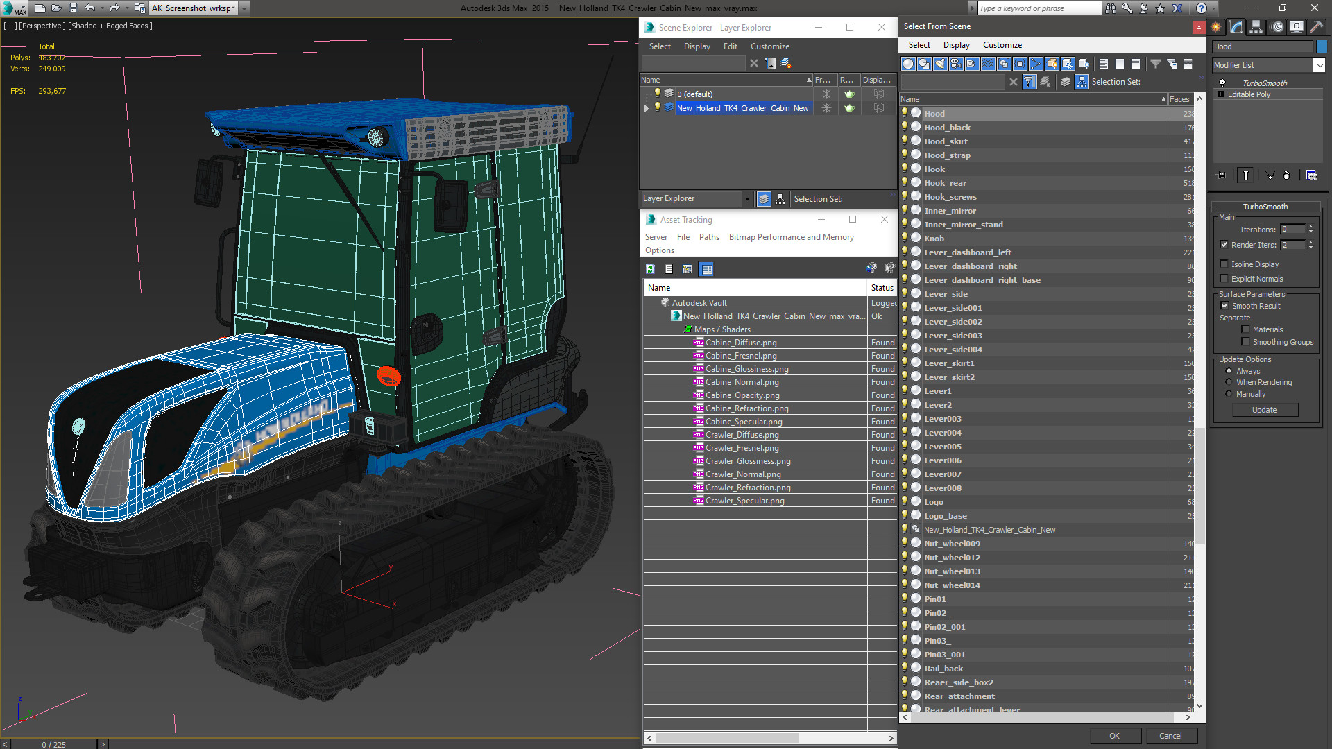Toggle TurboSmooth modifier lightbulb in stack
The width and height of the screenshot is (1332, 749).
pyautogui.click(x=1222, y=83)
